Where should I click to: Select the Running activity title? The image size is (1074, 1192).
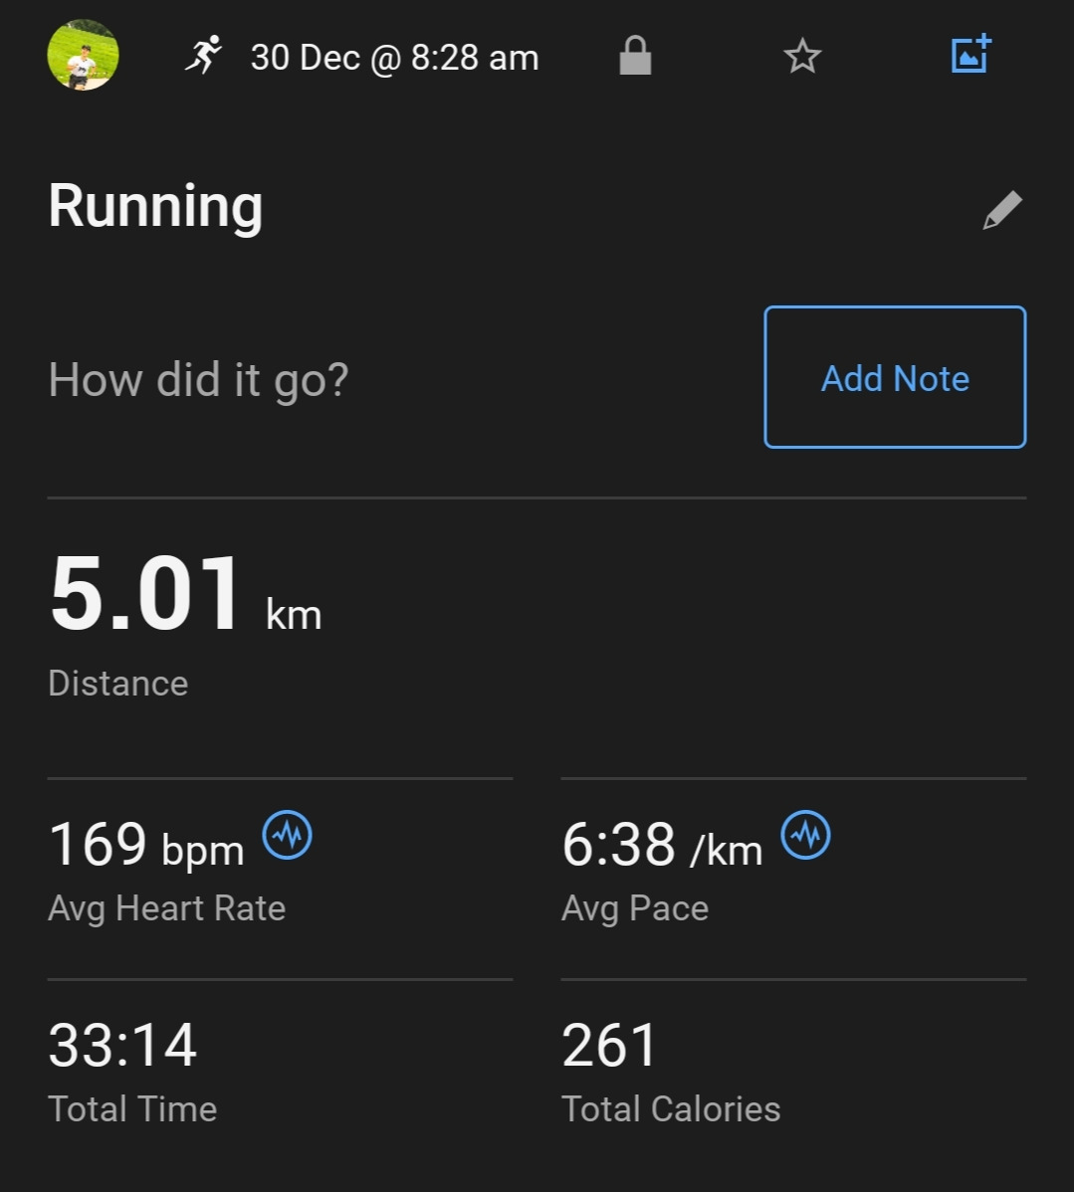[155, 207]
